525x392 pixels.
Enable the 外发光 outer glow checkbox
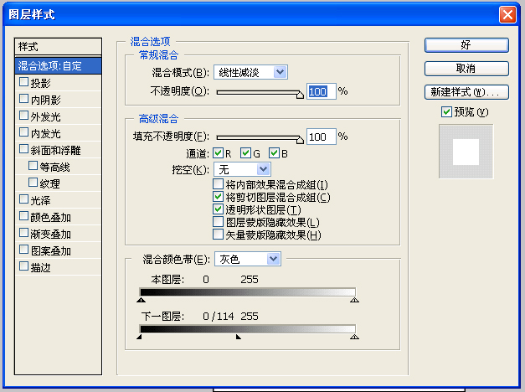pyautogui.click(x=23, y=116)
